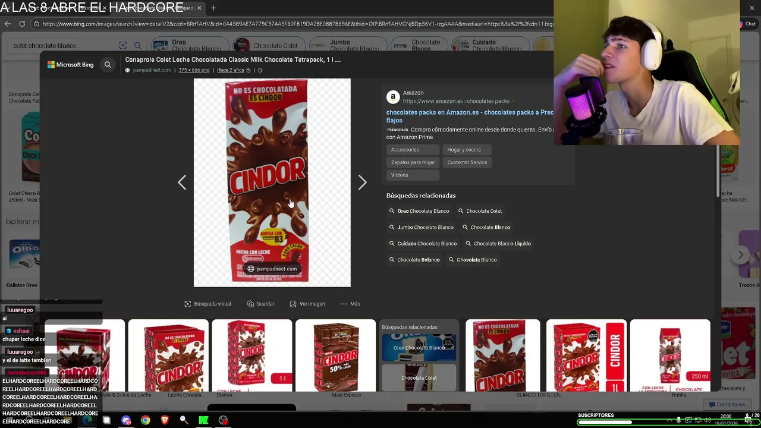Select the 'Jumbo Chocolate Blanco' top filter chip
761x428 pixels.
[x=348, y=45]
